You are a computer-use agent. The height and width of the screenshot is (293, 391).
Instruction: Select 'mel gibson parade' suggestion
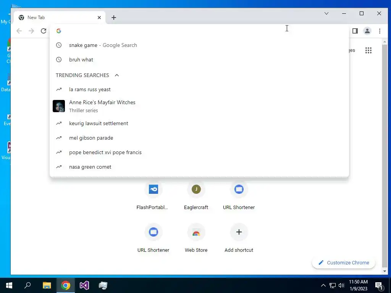pyautogui.click(x=199, y=138)
